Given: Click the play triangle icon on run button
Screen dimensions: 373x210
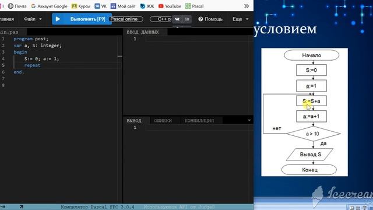Looking at the screenshot, I should pyautogui.click(x=58, y=19).
